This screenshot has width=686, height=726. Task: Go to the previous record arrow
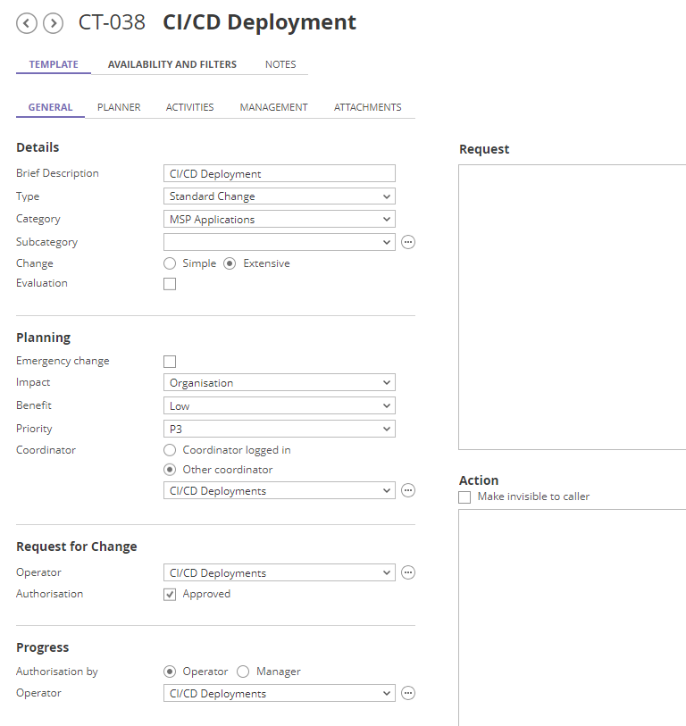tap(27, 23)
